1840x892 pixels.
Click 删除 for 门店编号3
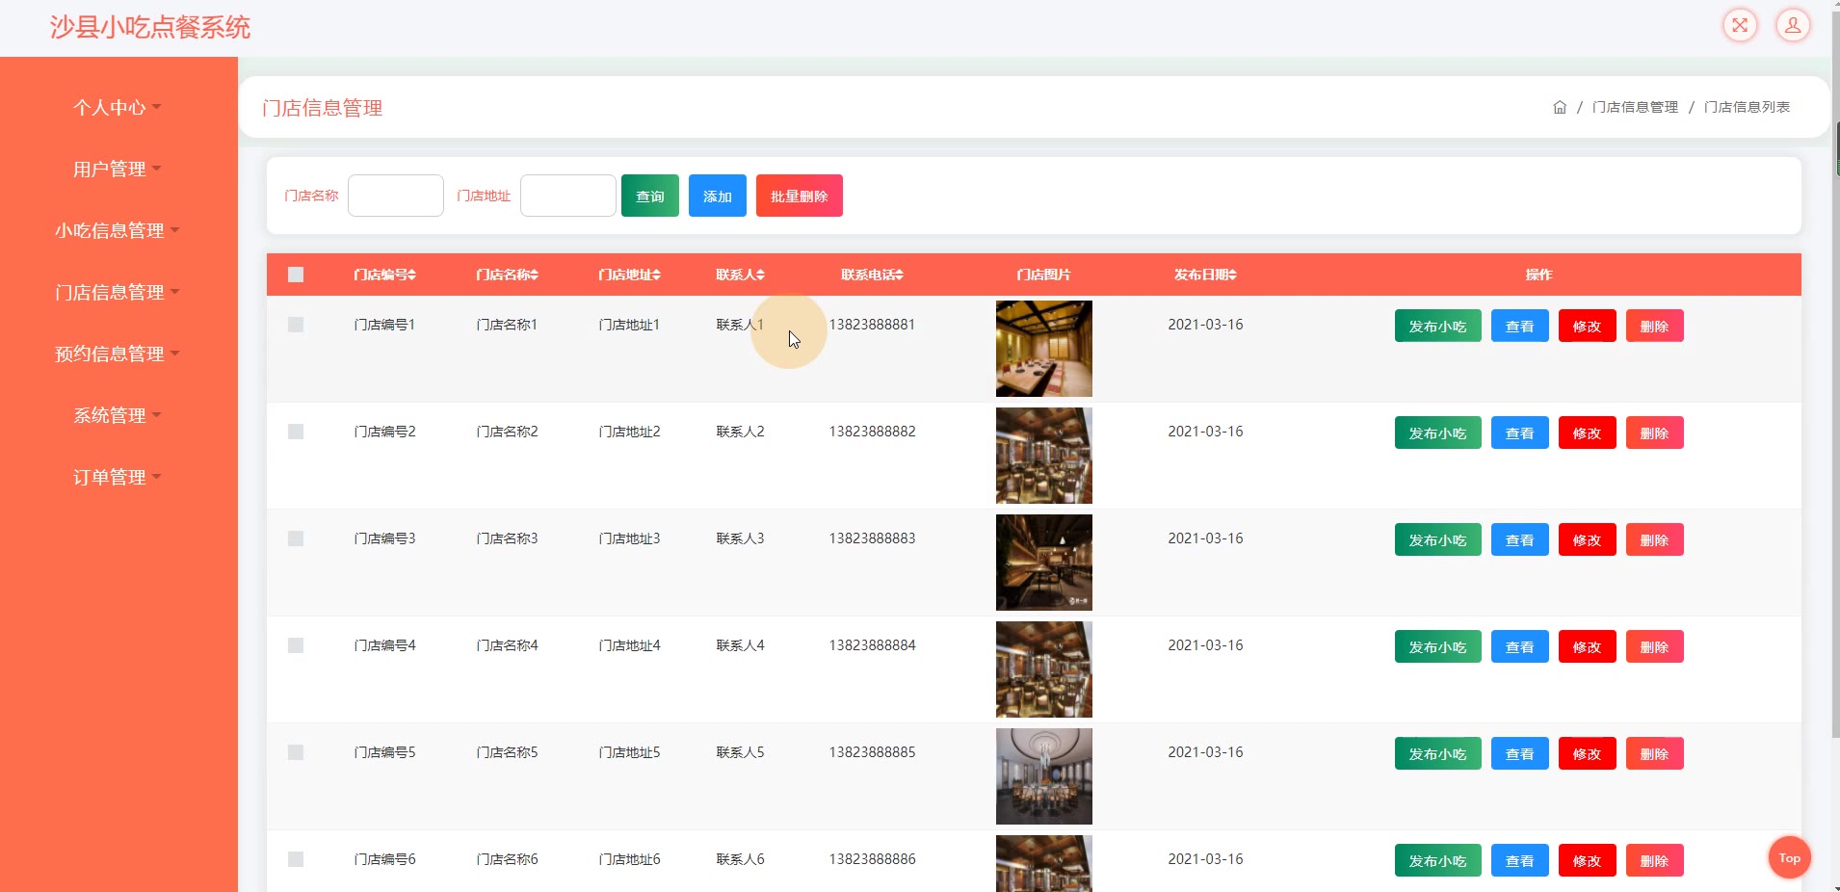coord(1655,539)
